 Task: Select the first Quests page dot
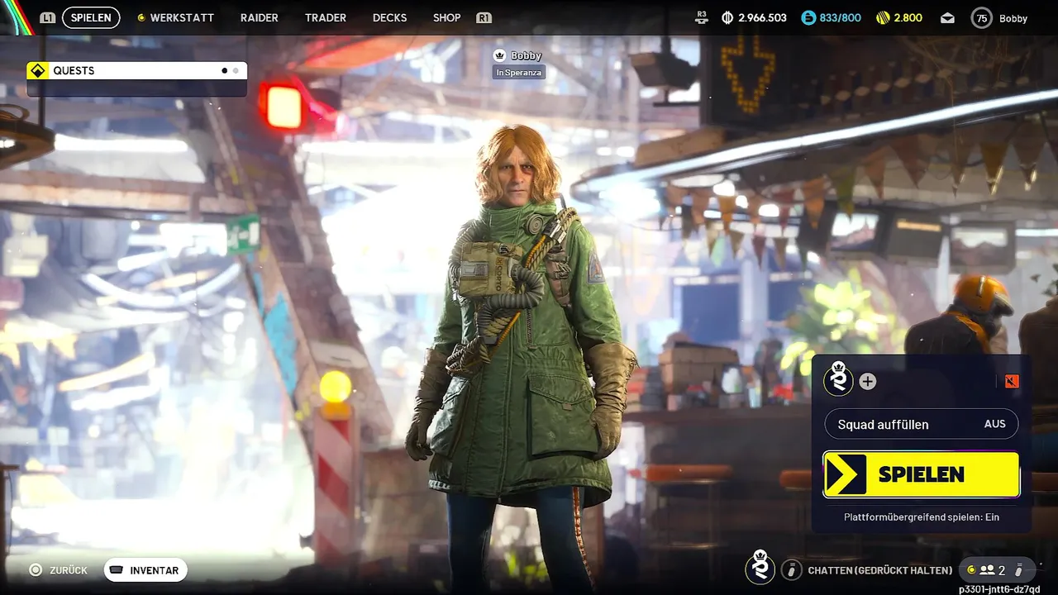(x=224, y=70)
